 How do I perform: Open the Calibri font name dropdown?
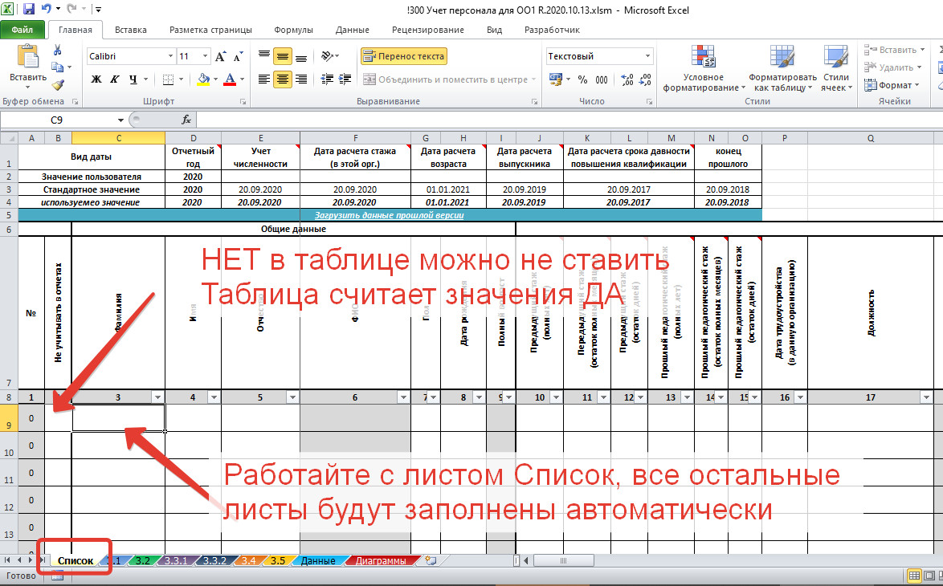tap(170, 56)
